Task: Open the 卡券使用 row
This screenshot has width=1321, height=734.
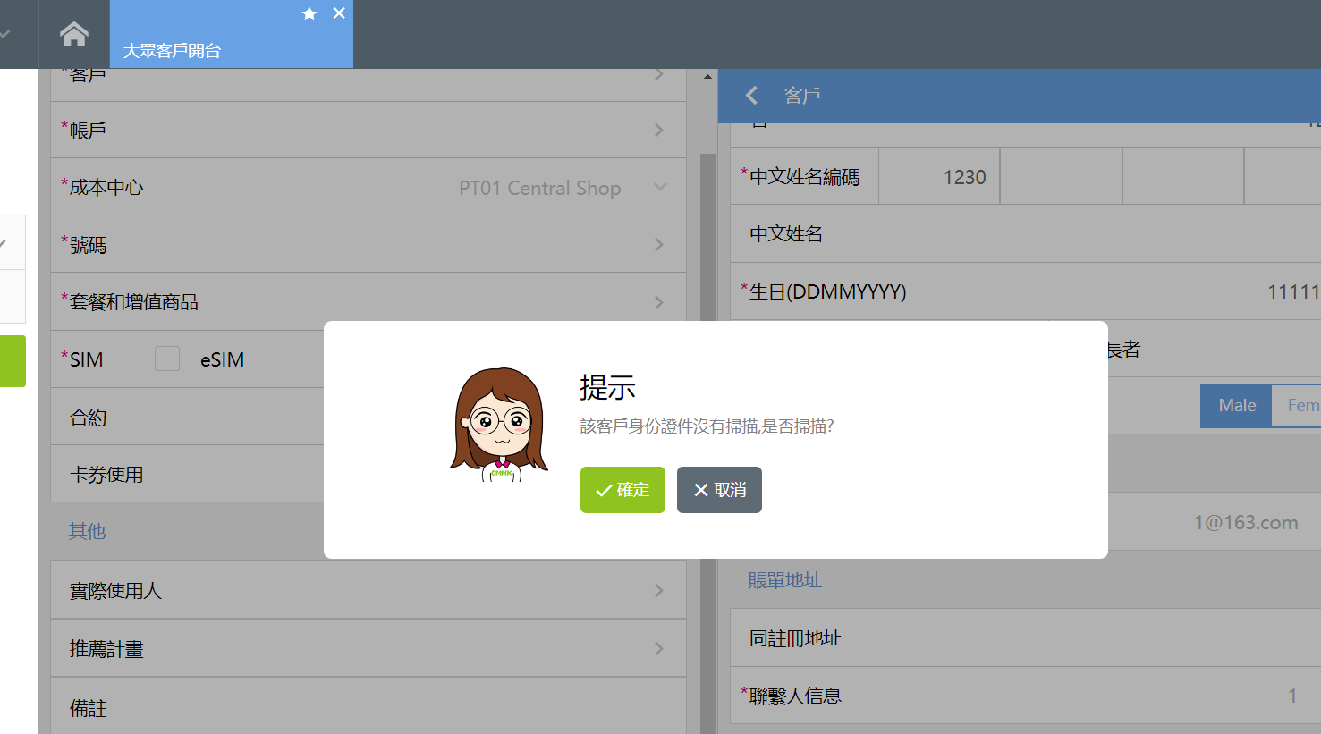Action: click(x=188, y=474)
